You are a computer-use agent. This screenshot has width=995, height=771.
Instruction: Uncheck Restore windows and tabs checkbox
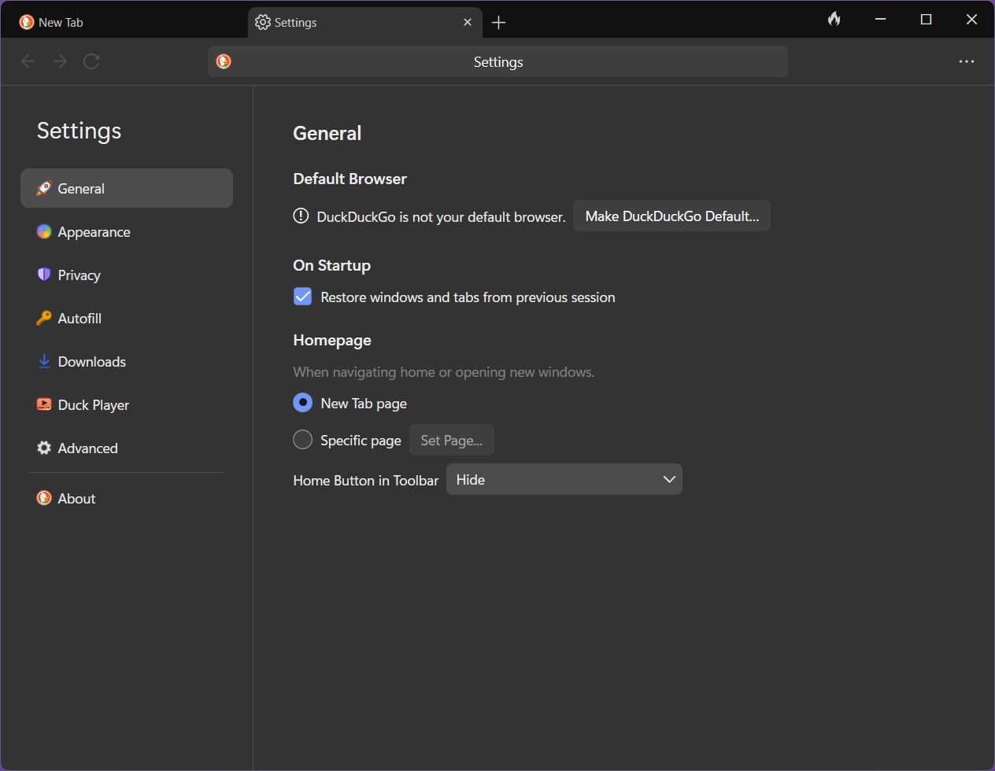tap(302, 297)
